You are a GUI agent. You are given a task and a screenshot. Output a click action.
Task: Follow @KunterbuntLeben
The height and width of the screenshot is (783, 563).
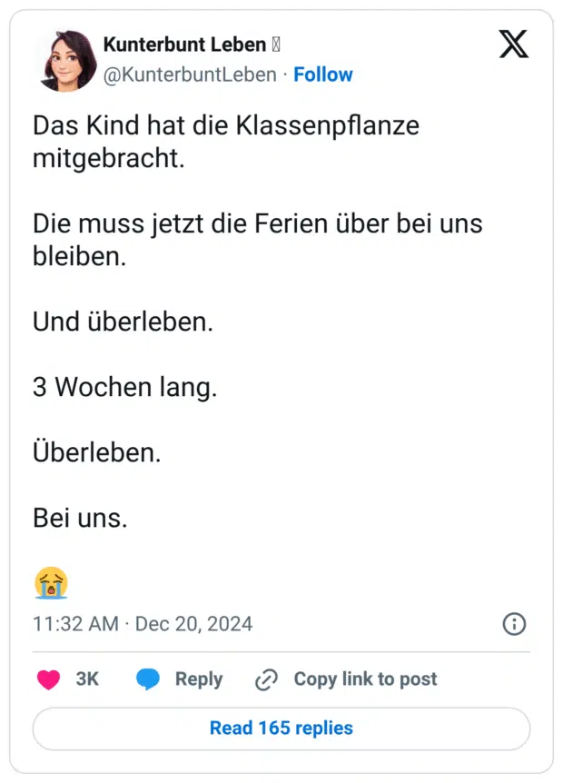click(x=323, y=74)
